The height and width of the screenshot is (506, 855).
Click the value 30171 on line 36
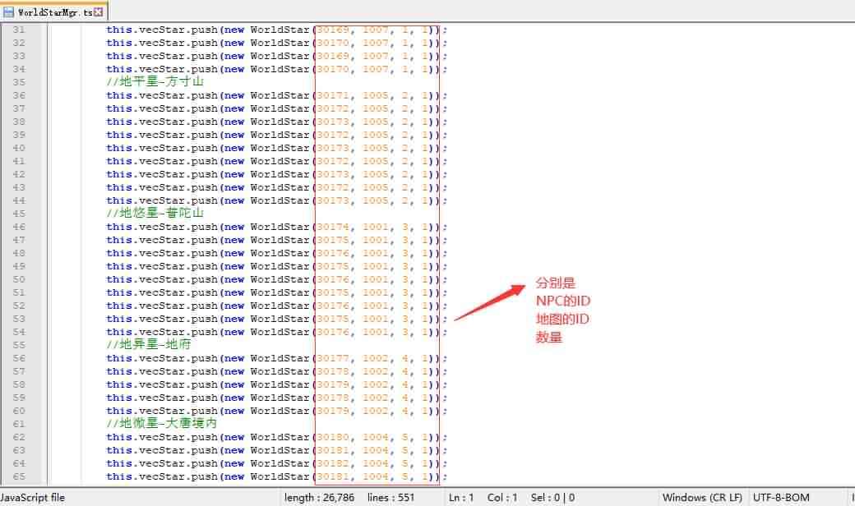coord(333,95)
